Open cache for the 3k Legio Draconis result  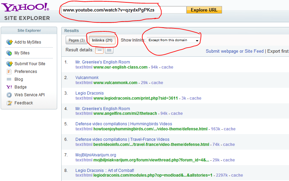pos(195,98)
